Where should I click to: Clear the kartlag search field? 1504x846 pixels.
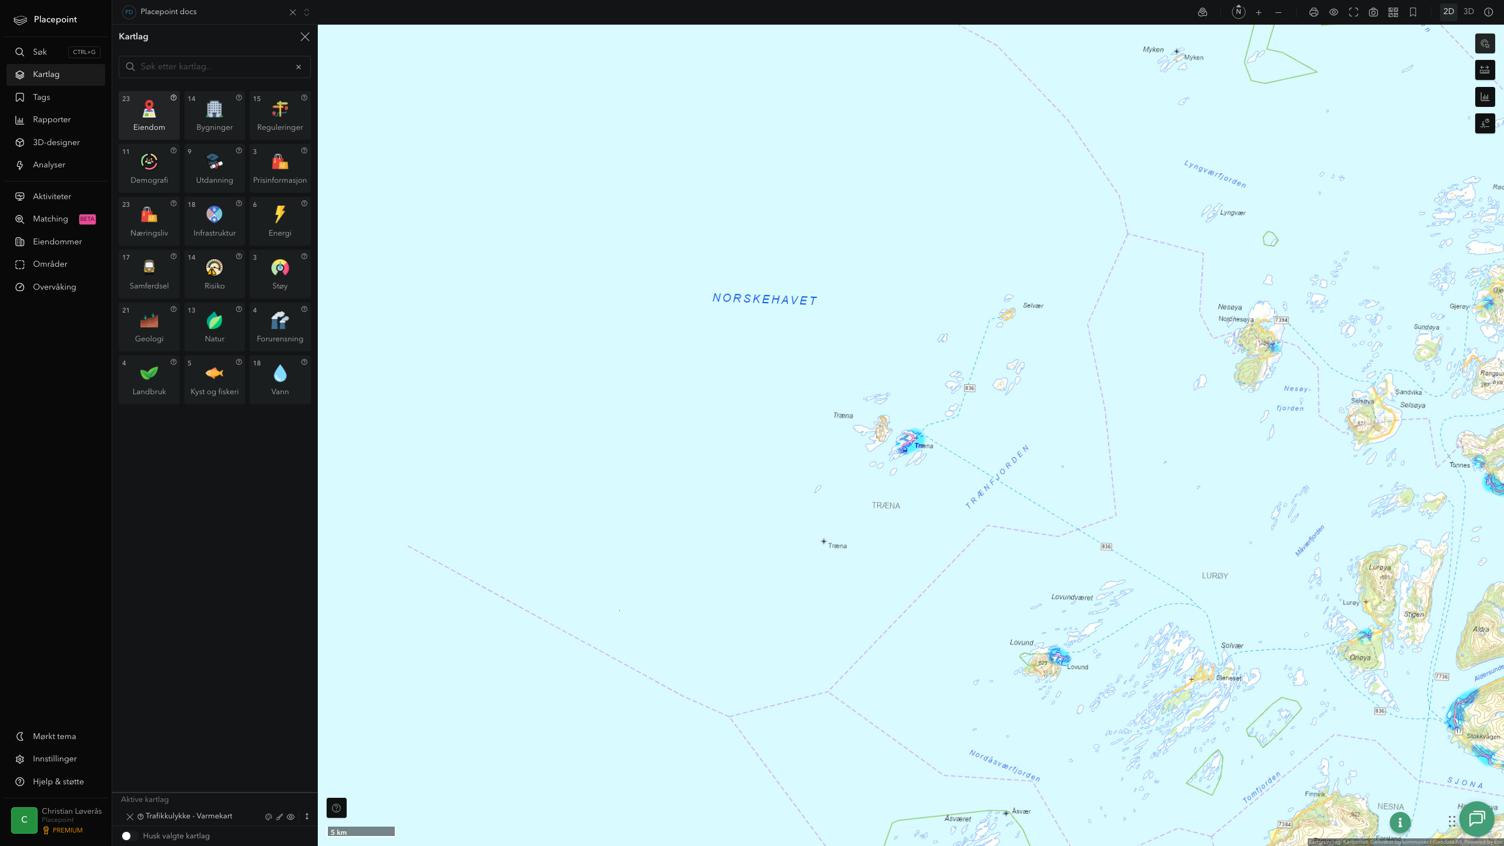[x=298, y=67]
